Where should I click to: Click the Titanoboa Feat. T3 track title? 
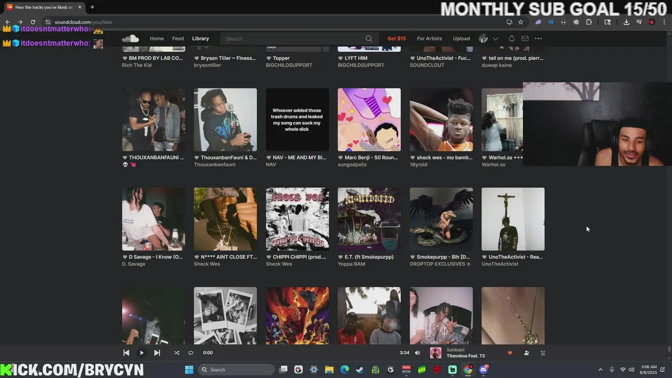pyautogui.click(x=466, y=356)
